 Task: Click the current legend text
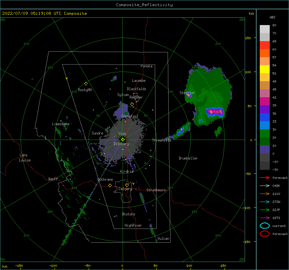point(279,226)
